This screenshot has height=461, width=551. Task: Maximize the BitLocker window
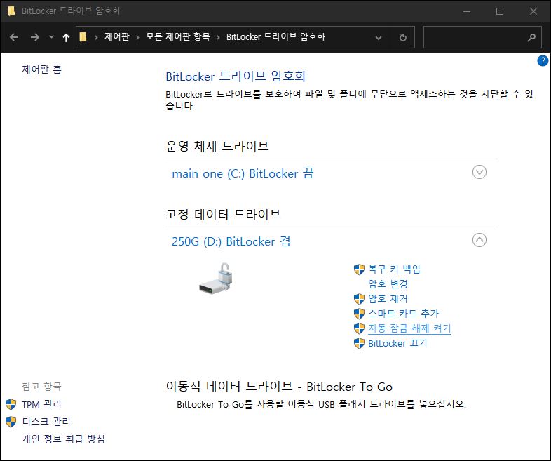(x=500, y=11)
